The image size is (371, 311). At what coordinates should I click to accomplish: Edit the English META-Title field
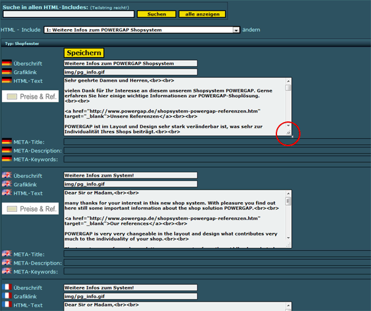pos(217,254)
